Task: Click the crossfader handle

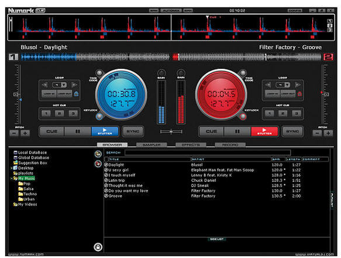Action: tap(171, 131)
